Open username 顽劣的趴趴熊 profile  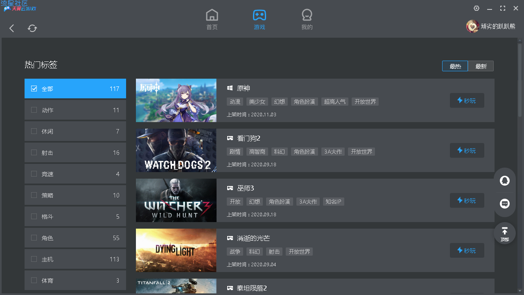(498, 26)
